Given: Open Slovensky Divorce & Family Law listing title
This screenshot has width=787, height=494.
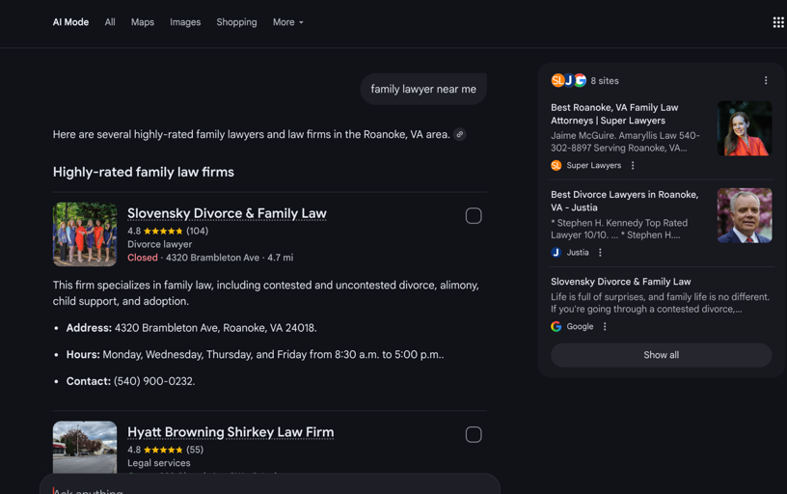Looking at the screenshot, I should coord(227,213).
